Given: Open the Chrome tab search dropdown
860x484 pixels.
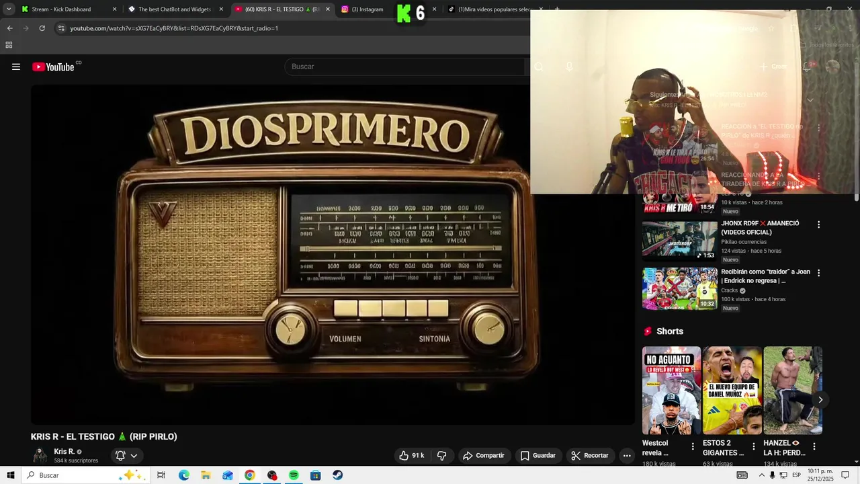Looking at the screenshot, I should pos(9,9).
